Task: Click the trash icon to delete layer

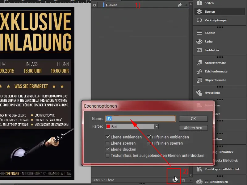Action: point(183,180)
